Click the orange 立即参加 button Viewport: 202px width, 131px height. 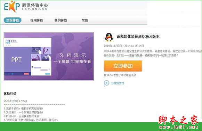[123, 66]
